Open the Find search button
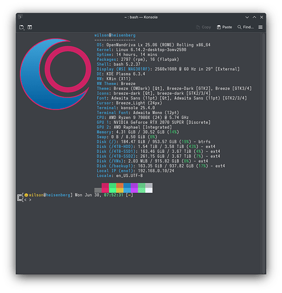The image size is (282, 293). (246, 27)
